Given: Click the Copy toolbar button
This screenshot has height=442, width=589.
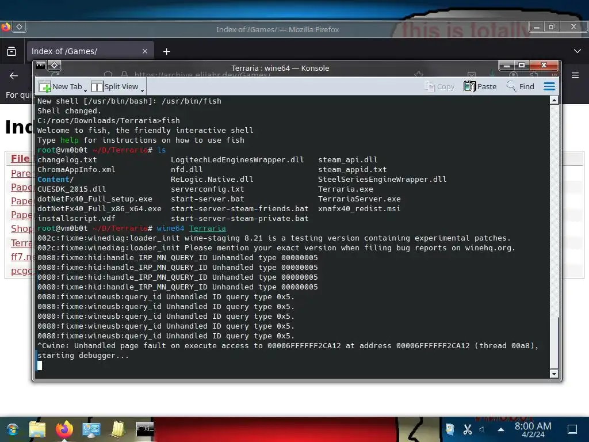Looking at the screenshot, I should (439, 86).
